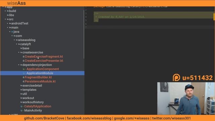Select the src folder name

11,19
